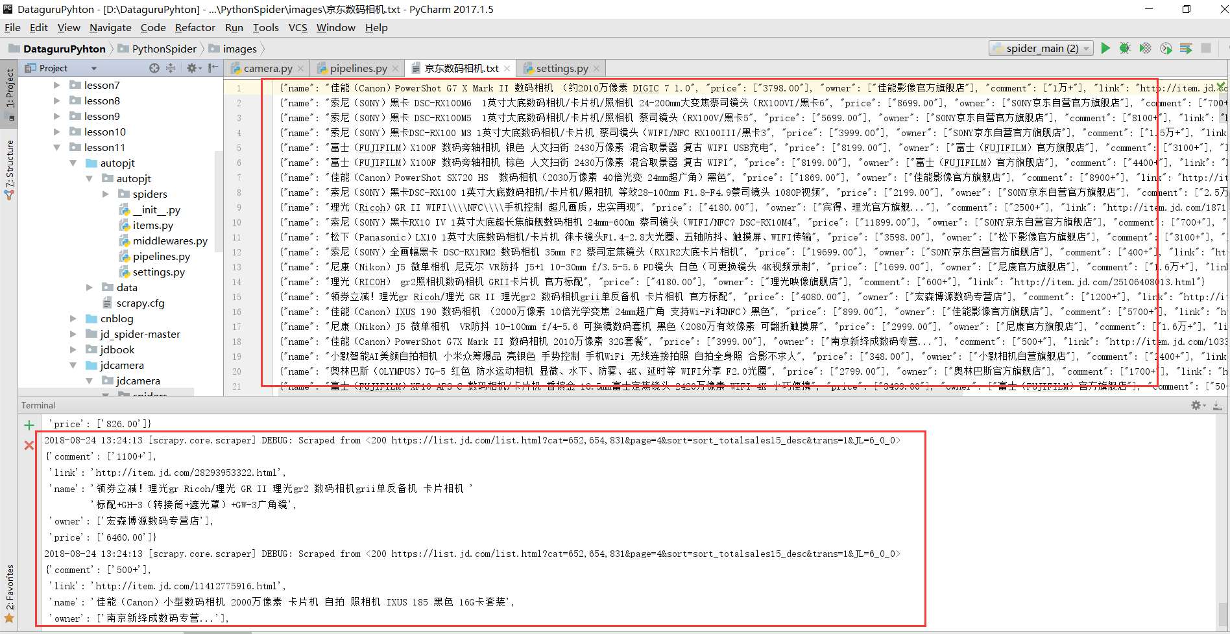Open the Run menu

[x=234, y=27]
